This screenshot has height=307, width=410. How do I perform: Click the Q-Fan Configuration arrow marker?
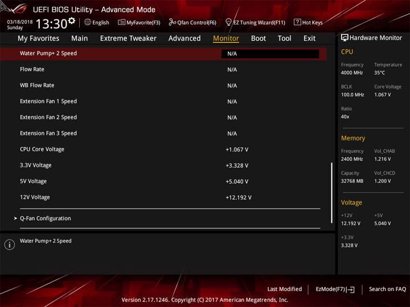point(15,218)
